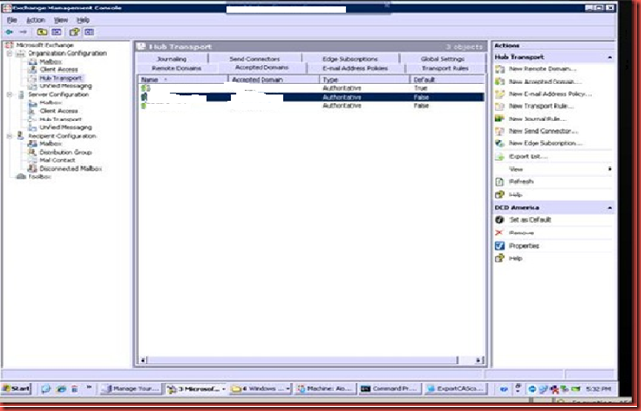The height and width of the screenshot is (411, 641).
Task: Open the Manage Your... taskbar button
Action: click(x=131, y=389)
